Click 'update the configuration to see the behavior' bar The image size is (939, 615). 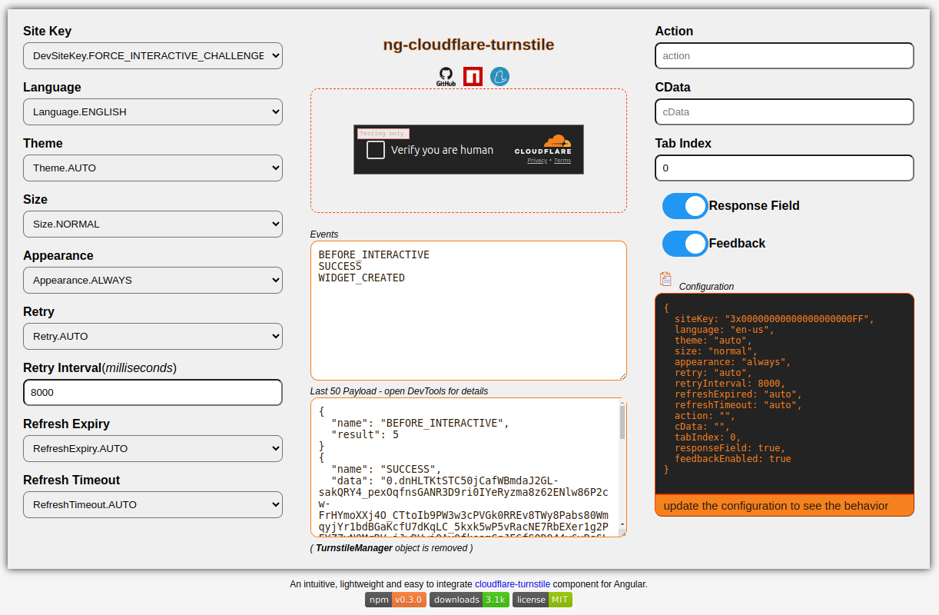(785, 505)
